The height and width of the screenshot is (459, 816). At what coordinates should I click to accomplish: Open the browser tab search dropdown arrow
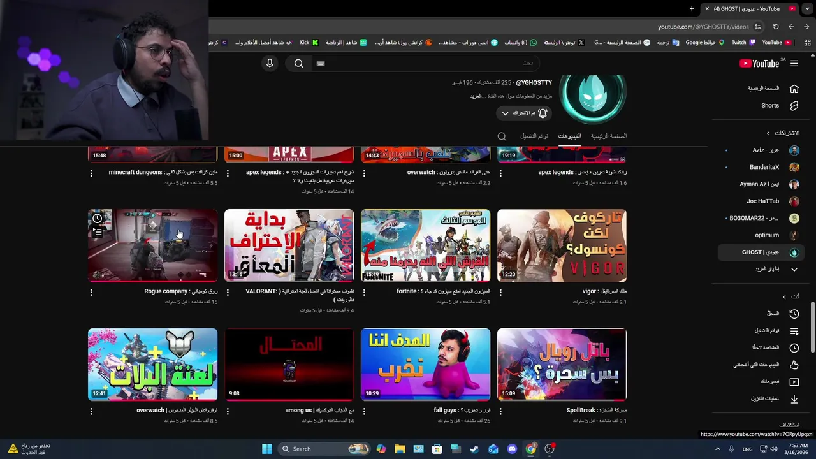tap(808, 9)
